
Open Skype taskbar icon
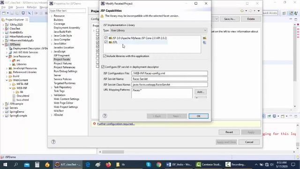[x=149, y=164]
